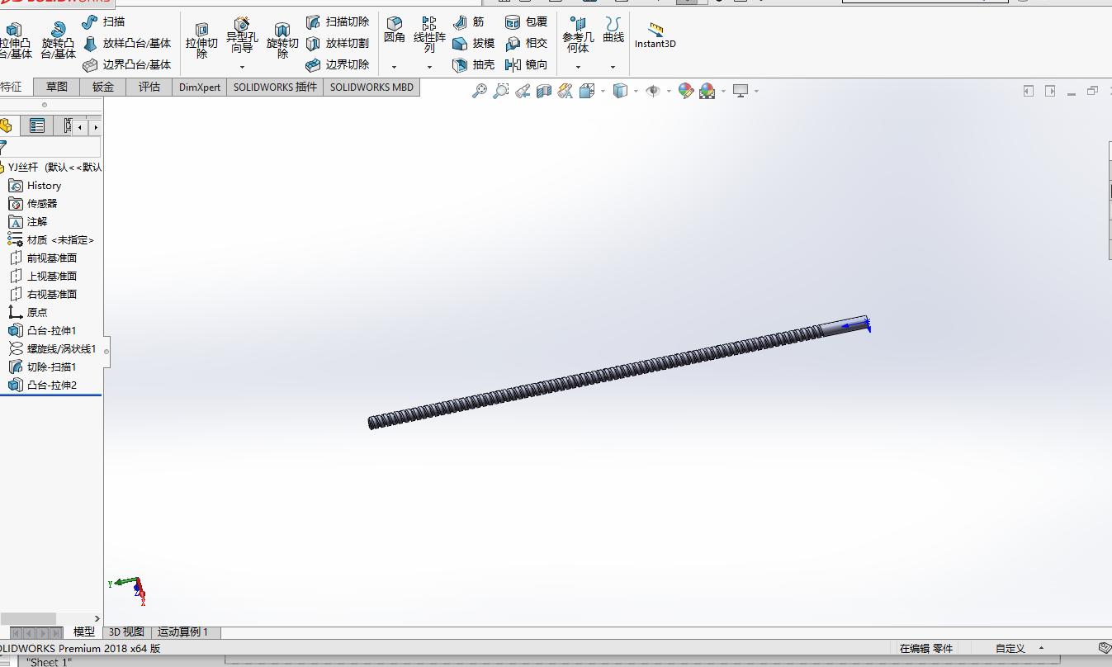This screenshot has width=1112, height=667.
Task: Select the History folder in feature tree
Action: (x=35, y=186)
